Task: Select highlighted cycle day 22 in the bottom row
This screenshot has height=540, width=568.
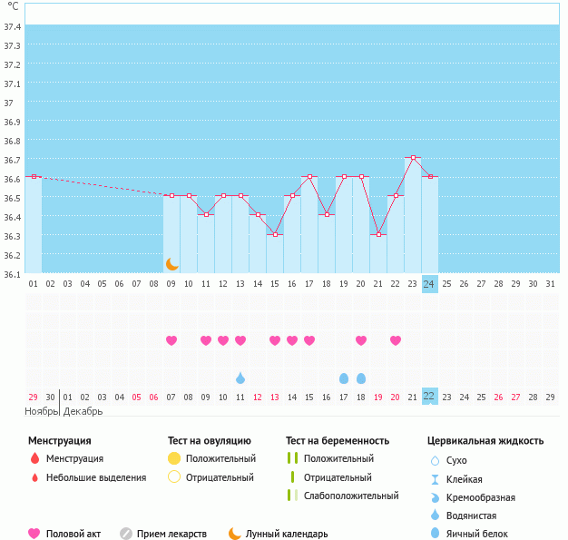Action: pyautogui.click(x=429, y=397)
